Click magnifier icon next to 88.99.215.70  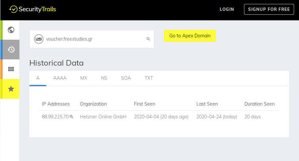tap(71, 116)
